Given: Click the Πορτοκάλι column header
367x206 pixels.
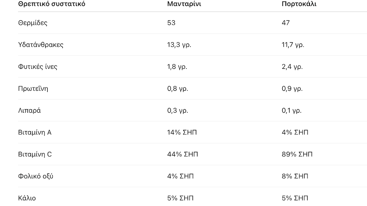Looking at the screenshot, I should click(299, 4).
